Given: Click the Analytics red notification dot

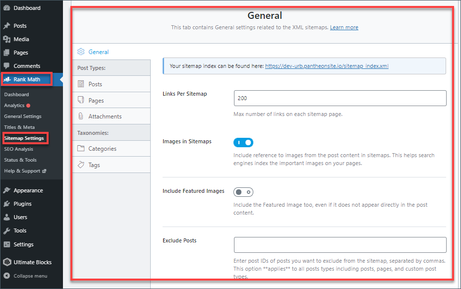Looking at the screenshot, I should coord(28,106).
